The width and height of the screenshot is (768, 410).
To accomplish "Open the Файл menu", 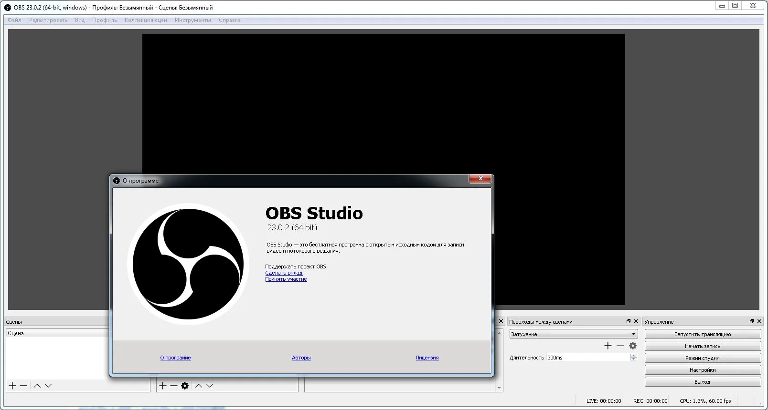I will pyautogui.click(x=14, y=20).
